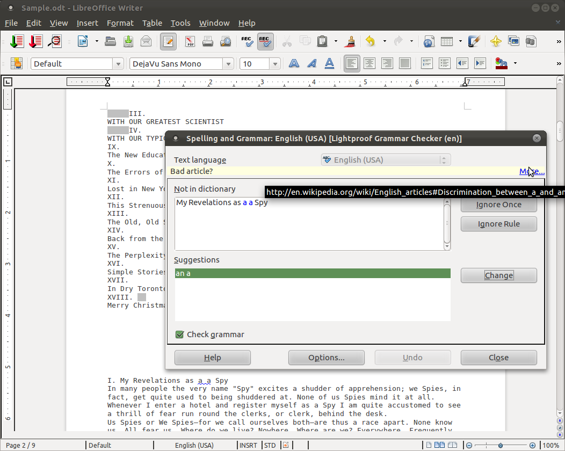This screenshot has height=451, width=565.
Task: Open the Undo history dropdown arrow
Action: [385, 41]
